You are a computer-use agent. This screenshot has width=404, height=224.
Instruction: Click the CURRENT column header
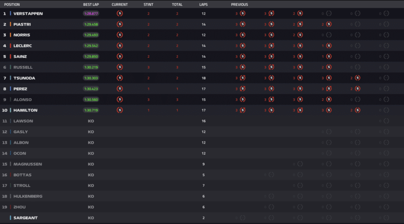tap(119, 4)
